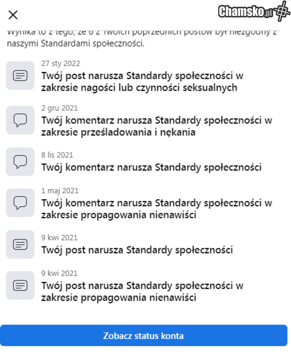Open the post violation about nagości lub czynności seksualnych
Screen dimensions: 291x358
(142, 82)
